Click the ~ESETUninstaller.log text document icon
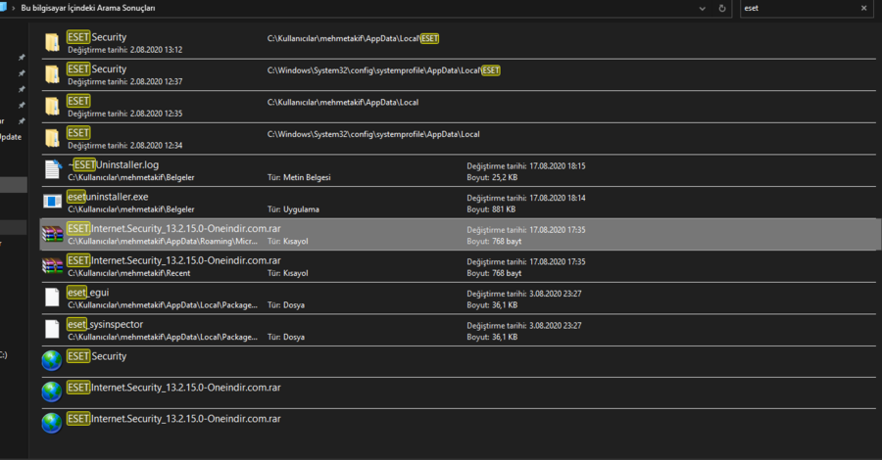882x460 pixels. tap(52, 170)
